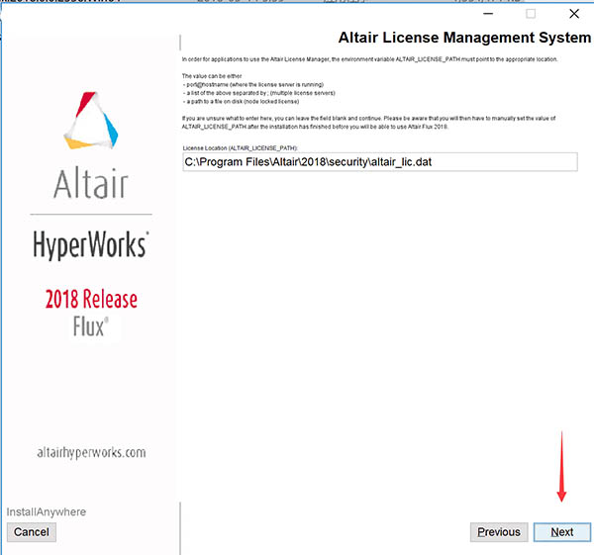Image resolution: width=594 pixels, height=555 pixels.
Task: Click the 'list of the above separated' line
Action: click(x=258, y=93)
